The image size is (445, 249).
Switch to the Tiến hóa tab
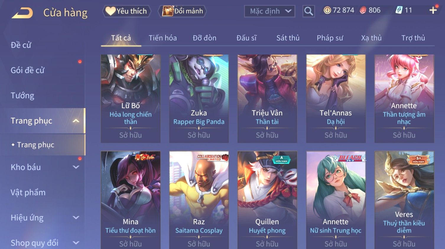pyautogui.click(x=163, y=38)
